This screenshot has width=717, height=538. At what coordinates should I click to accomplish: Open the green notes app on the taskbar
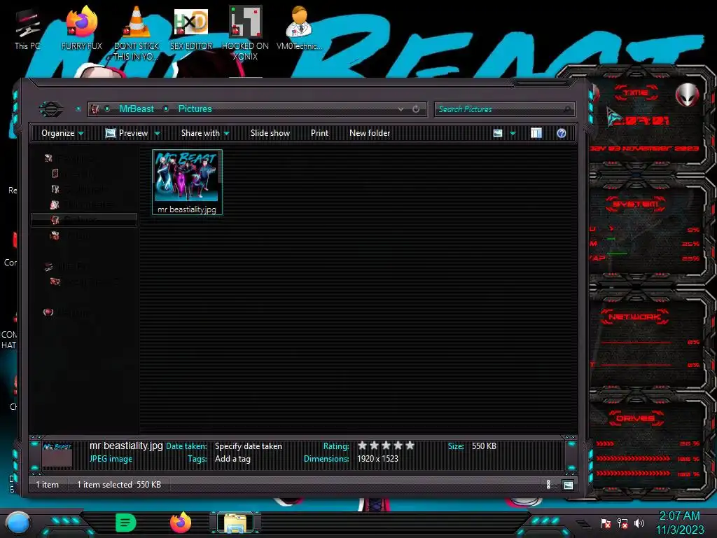click(x=126, y=523)
